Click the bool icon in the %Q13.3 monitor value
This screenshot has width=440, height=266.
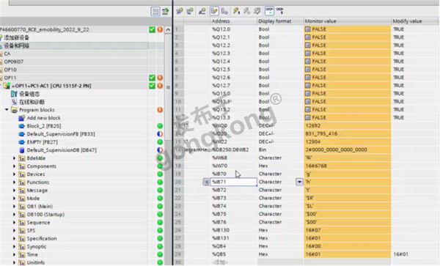point(308,117)
